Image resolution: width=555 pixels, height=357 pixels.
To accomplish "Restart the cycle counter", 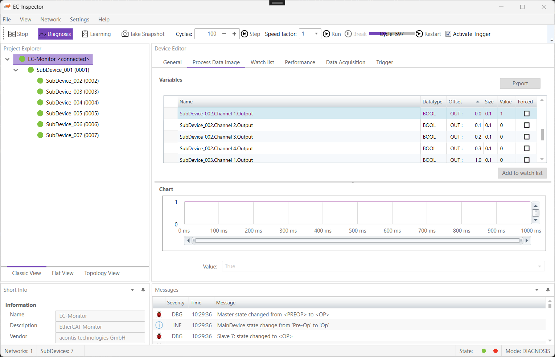I will pyautogui.click(x=419, y=34).
